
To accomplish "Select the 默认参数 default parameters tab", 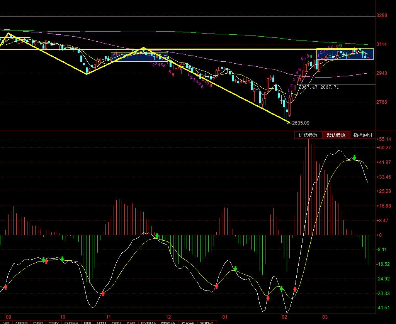I will coord(336,135).
